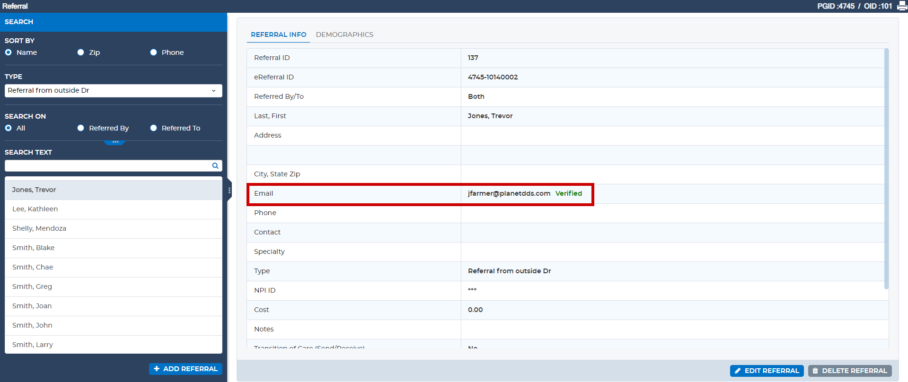This screenshot has width=908, height=382.
Task: Select Jones, Trevor in list
Action: tap(114, 190)
